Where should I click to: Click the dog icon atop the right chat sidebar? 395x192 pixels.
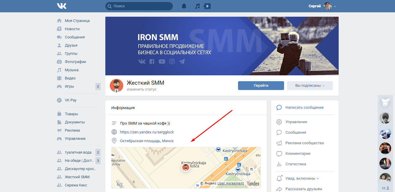point(385,103)
